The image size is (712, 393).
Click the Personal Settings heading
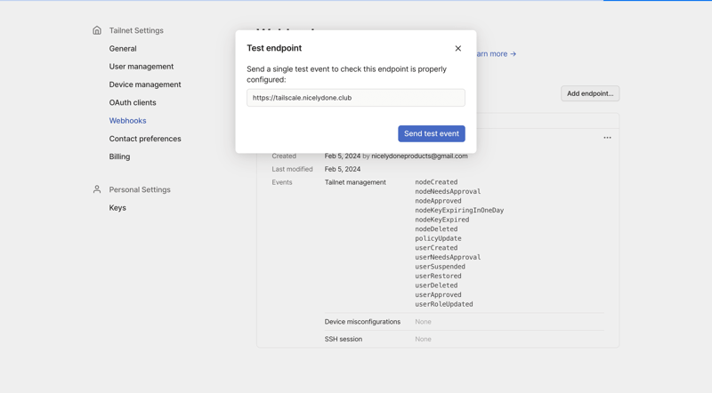click(x=140, y=189)
